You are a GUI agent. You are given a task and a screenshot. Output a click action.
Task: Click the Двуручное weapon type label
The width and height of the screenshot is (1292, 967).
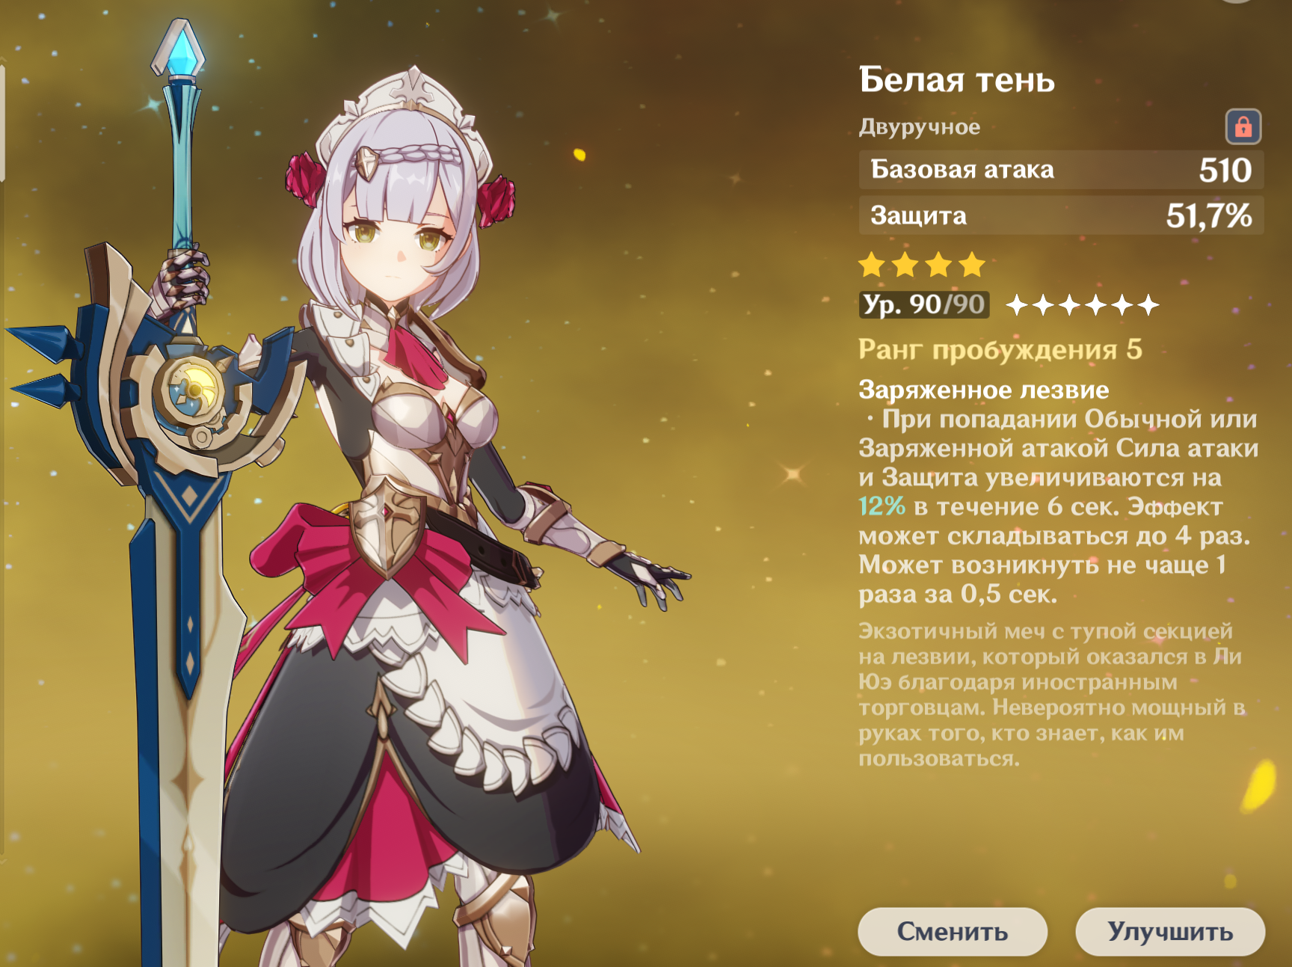coord(919,127)
